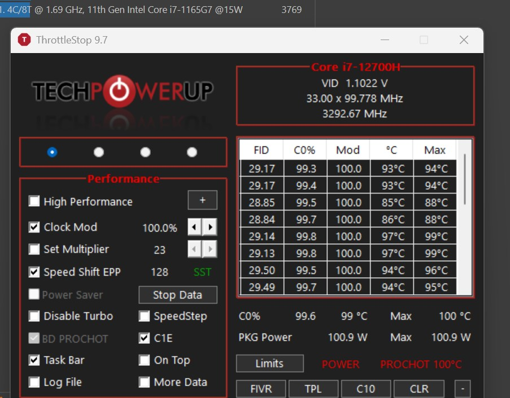Enable the On Top checkbox
510x398 pixels.
(x=144, y=360)
